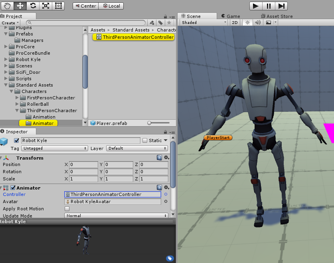Viewport: 334px width, 263px height.
Task: Search by Label tag icon
Action: [x=160, y=23]
